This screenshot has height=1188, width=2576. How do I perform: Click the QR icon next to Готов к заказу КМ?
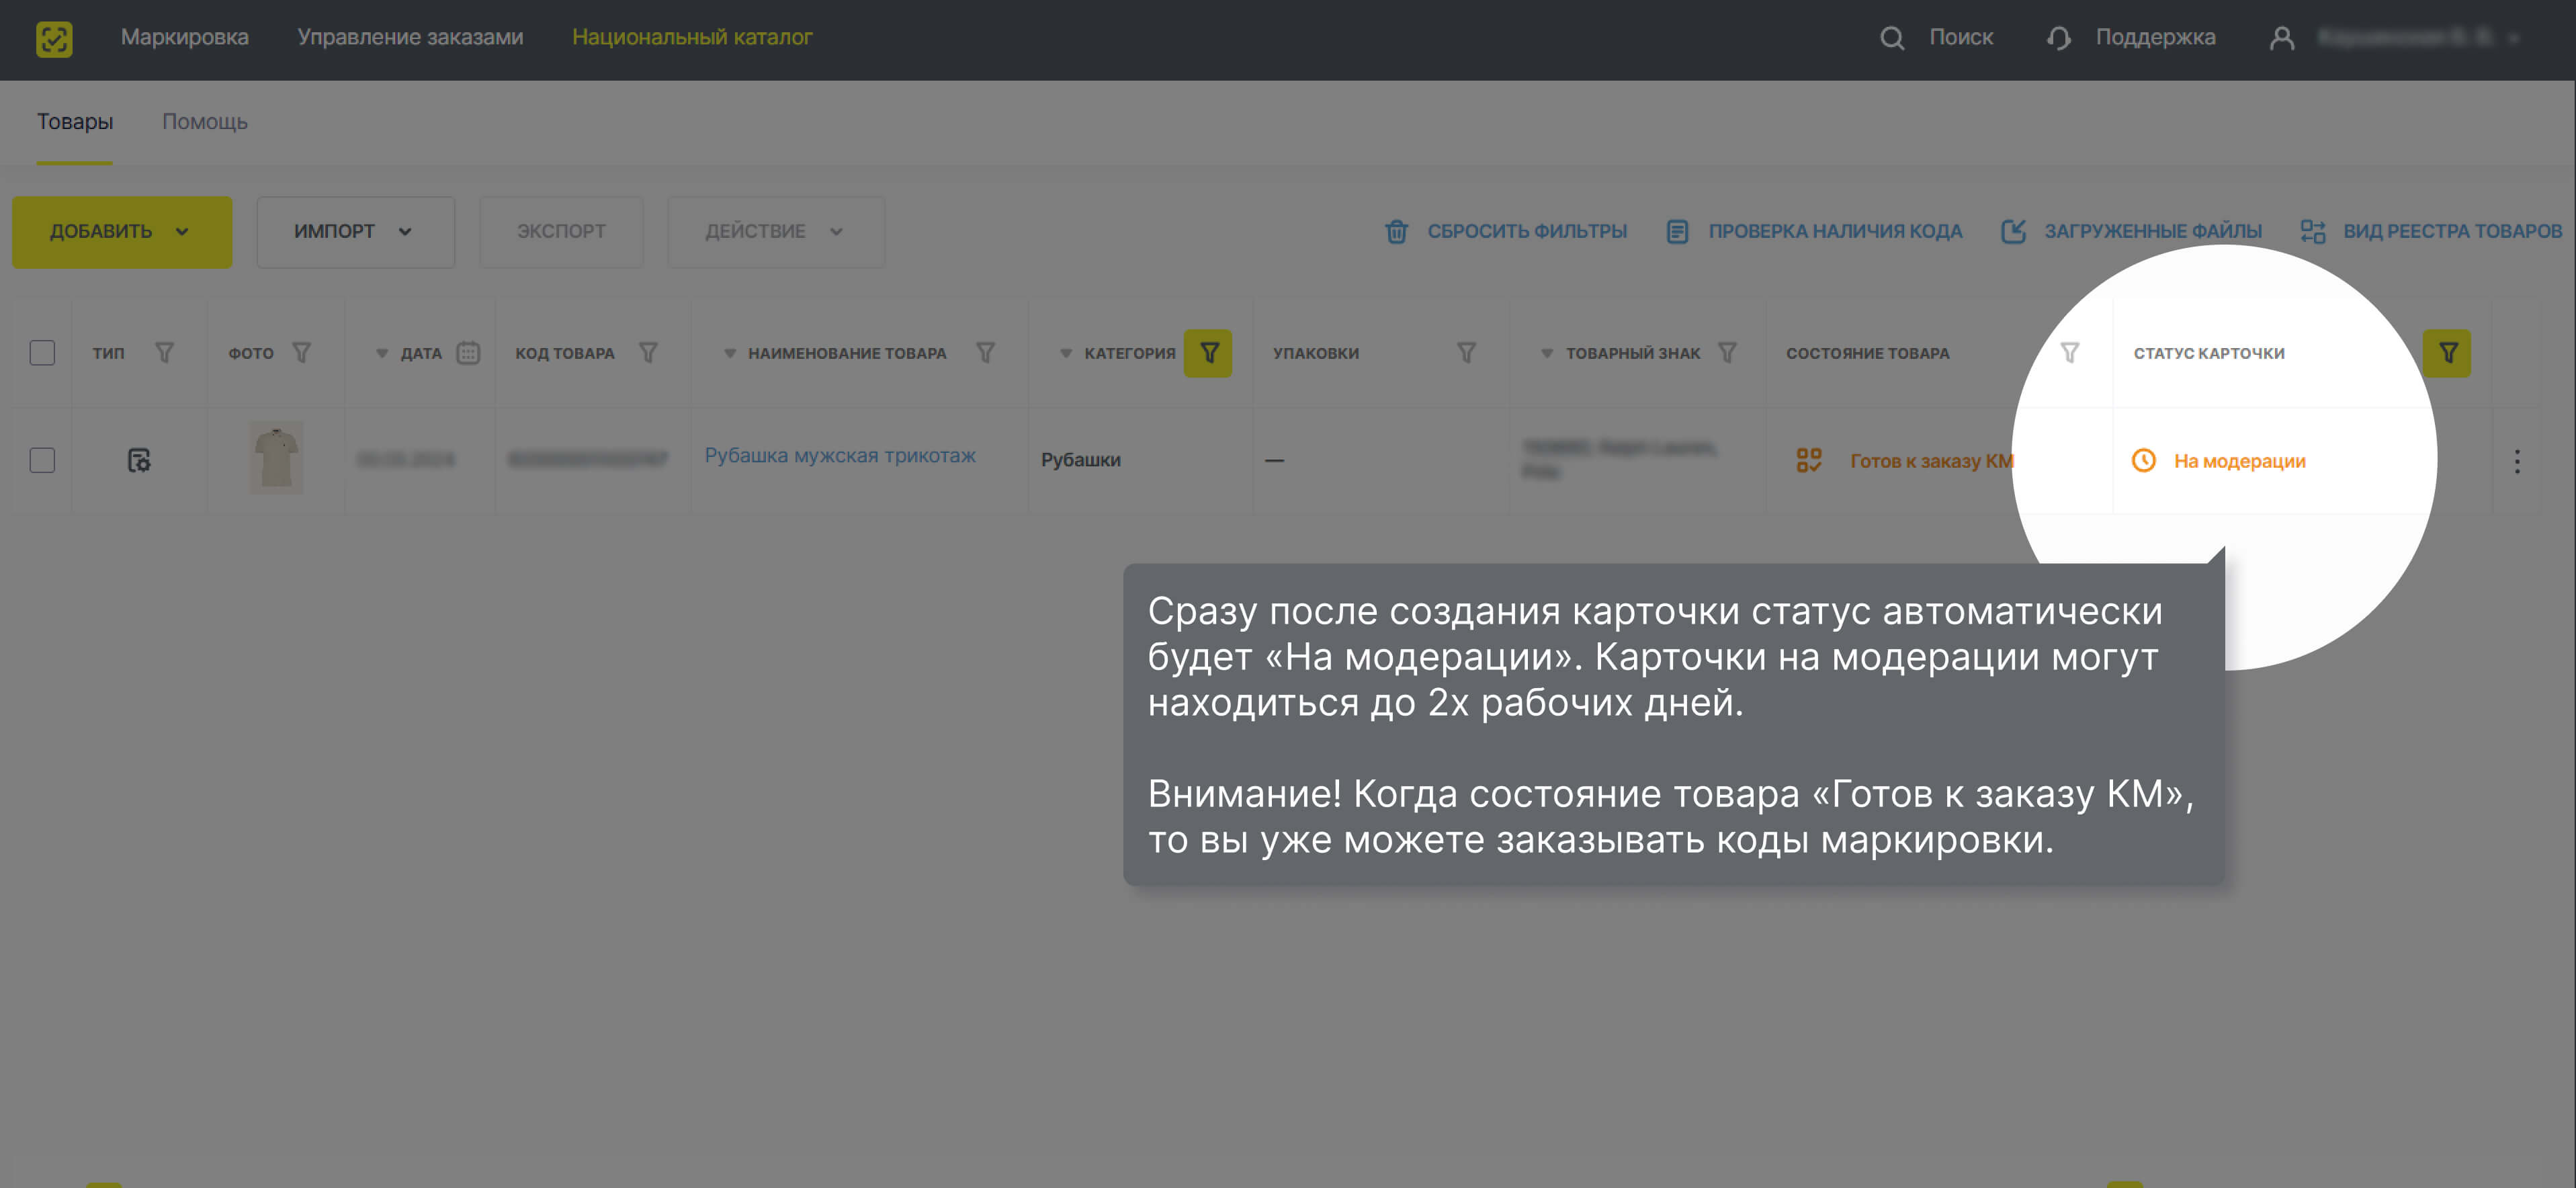[x=1808, y=461]
